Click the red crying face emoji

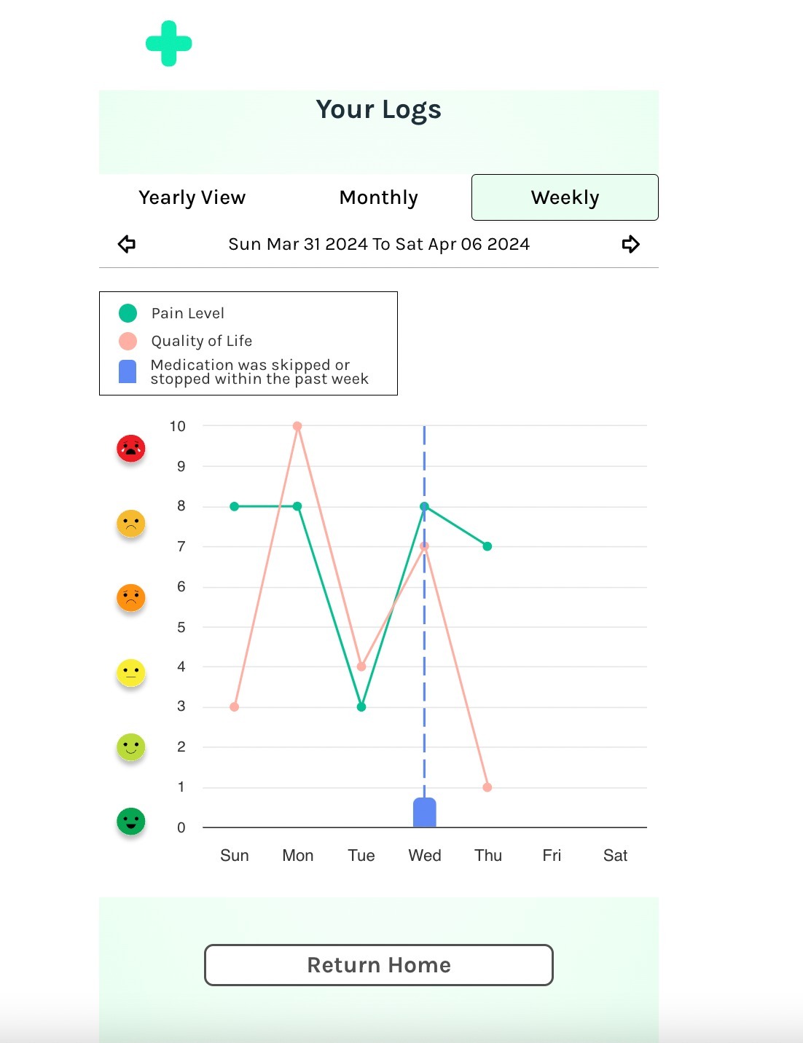[131, 448]
